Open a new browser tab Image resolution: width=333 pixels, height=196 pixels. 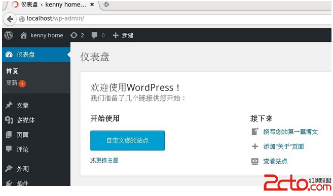[x=106, y=5]
